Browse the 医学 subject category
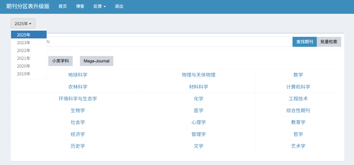The width and height of the screenshot is (354, 165). pos(199,110)
